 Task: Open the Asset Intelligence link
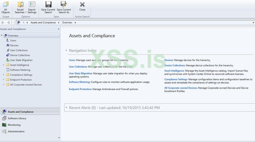pos(174,71)
